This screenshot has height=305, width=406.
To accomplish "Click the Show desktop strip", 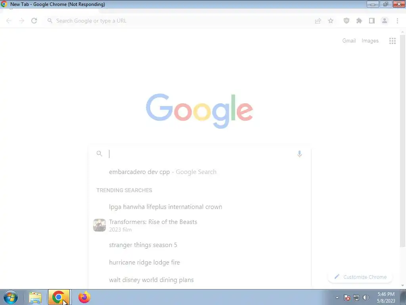I will tap(403, 297).
